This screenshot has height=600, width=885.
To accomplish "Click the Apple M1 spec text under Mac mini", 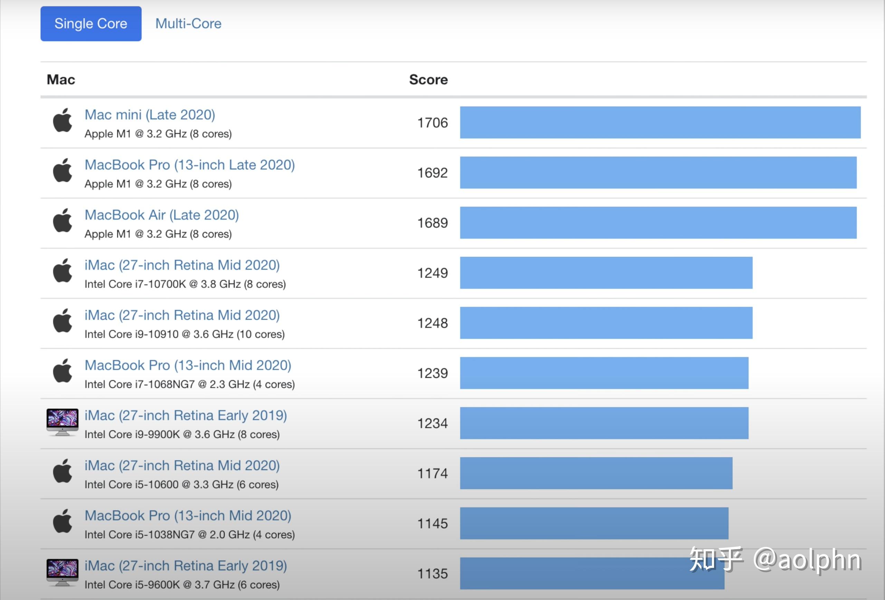I will 158,134.
